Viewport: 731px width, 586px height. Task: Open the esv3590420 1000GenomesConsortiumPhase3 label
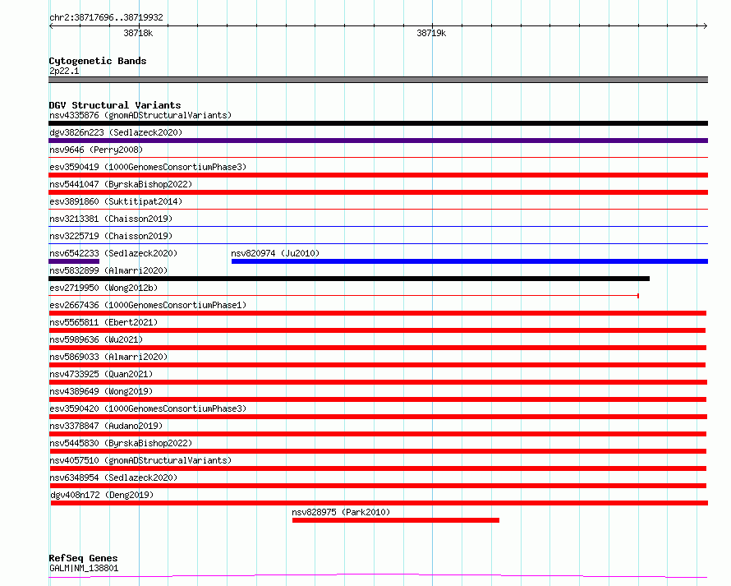click(148, 408)
